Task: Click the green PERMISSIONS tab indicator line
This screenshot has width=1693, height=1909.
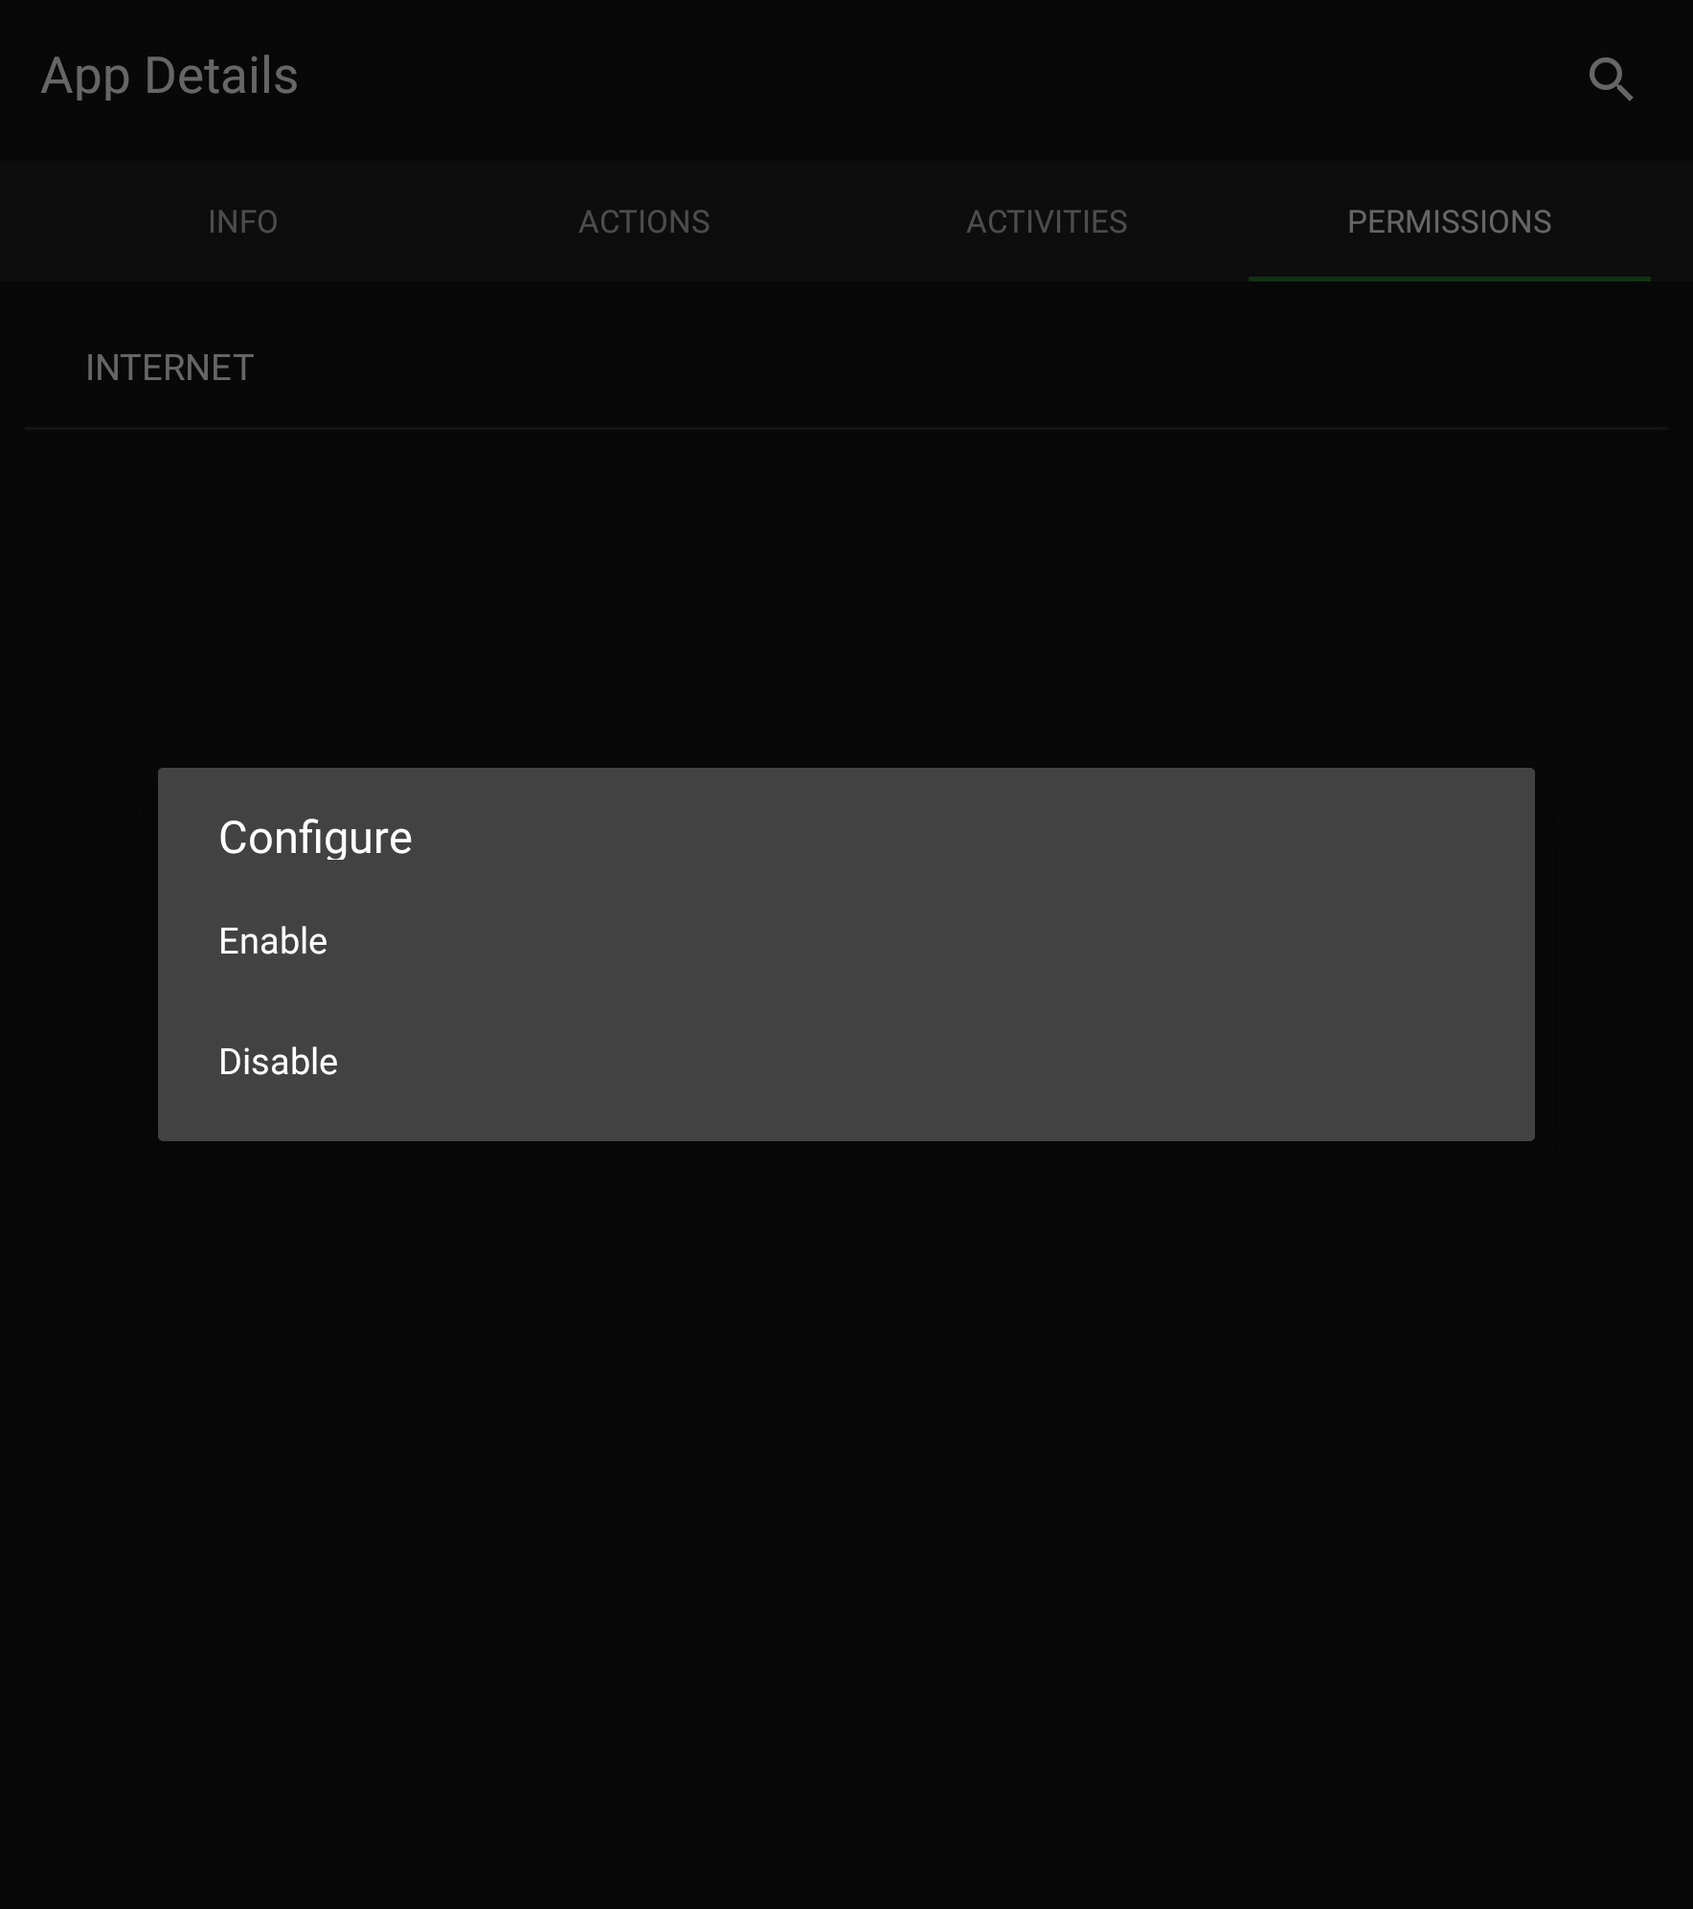Action: click(x=1448, y=279)
